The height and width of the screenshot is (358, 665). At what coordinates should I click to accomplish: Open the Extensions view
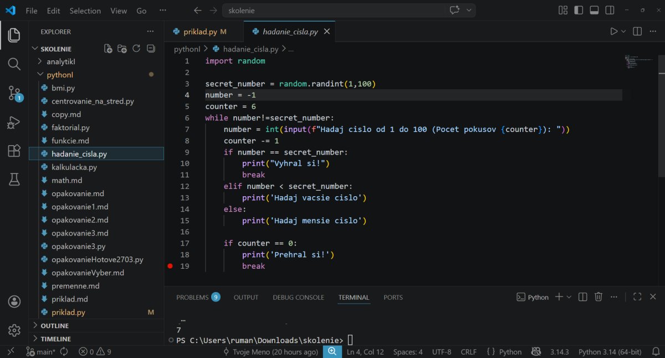coord(14,151)
